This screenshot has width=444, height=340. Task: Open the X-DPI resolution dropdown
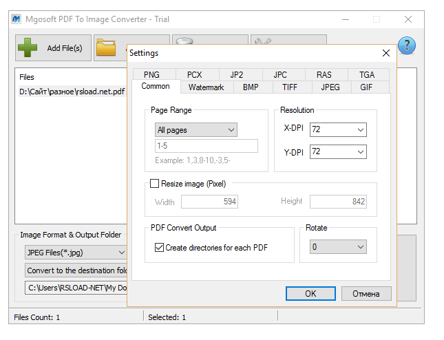click(338, 129)
